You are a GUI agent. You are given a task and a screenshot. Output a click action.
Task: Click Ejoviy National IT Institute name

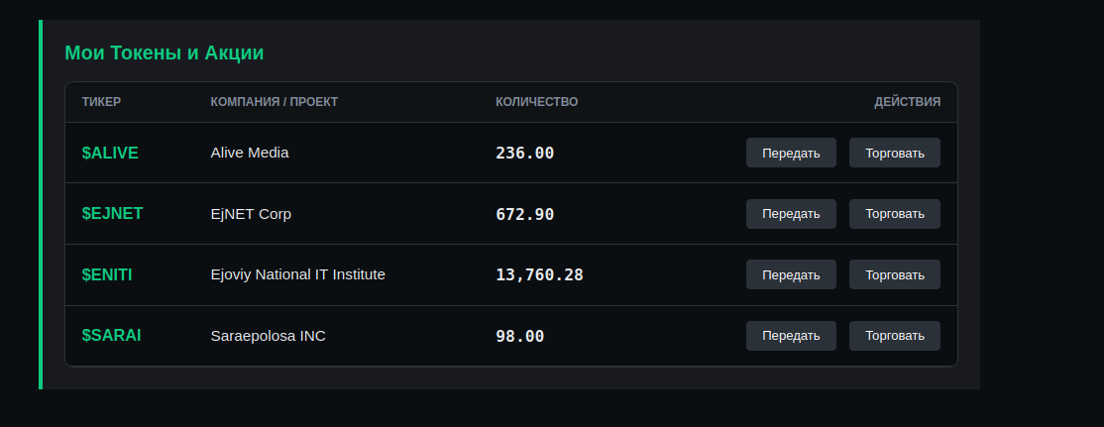coord(298,274)
